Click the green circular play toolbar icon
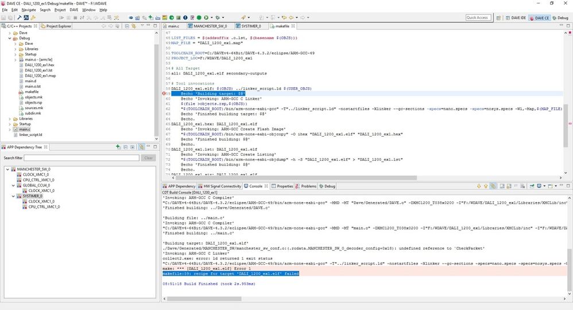 (206, 18)
